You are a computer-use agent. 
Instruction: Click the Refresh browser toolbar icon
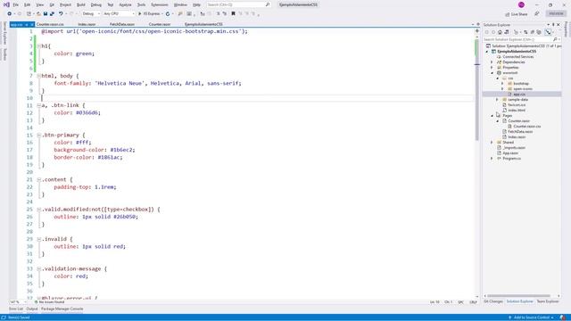(x=168, y=14)
